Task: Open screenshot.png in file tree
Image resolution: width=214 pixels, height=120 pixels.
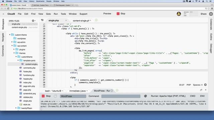Action: coord(29,93)
